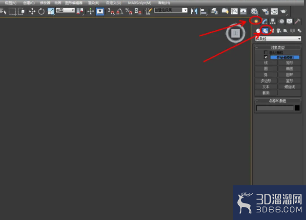
Task: Open the 动画 menu
Action: [58, 3]
